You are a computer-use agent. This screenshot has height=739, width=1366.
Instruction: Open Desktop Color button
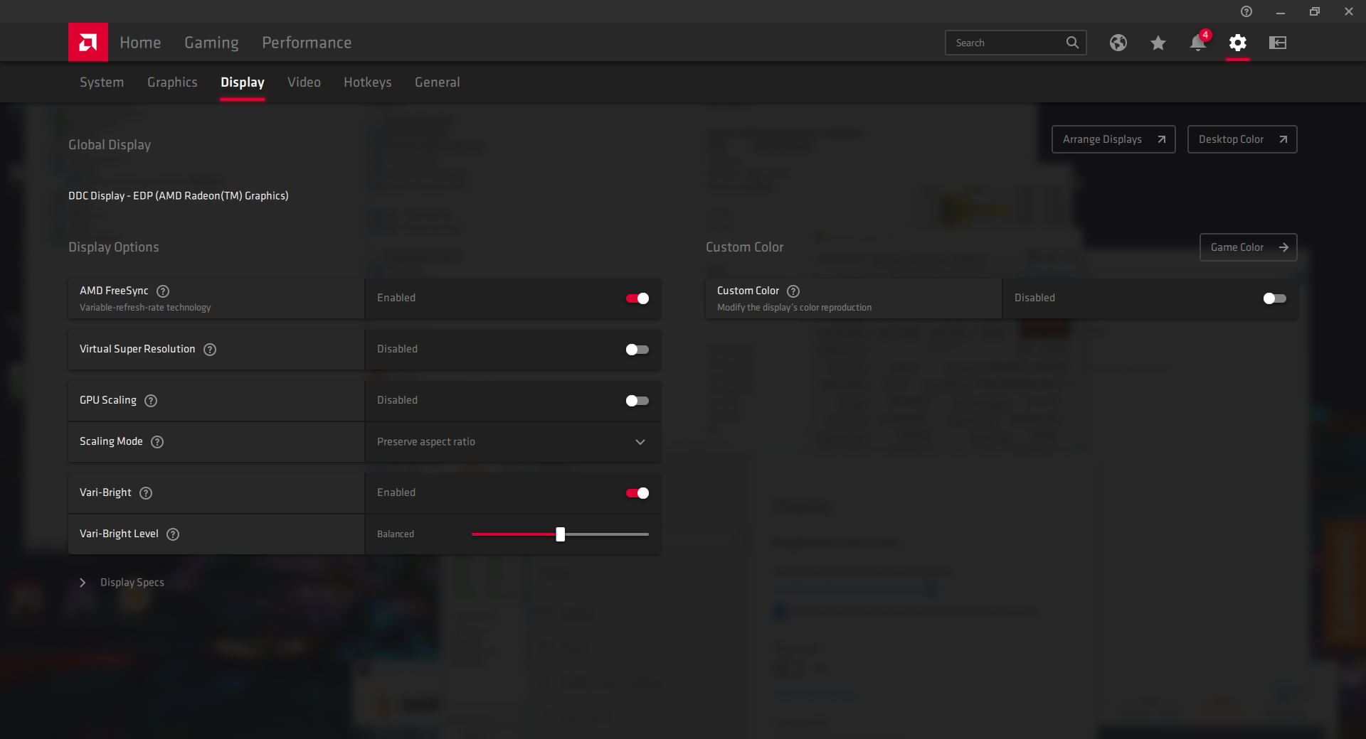pos(1242,139)
